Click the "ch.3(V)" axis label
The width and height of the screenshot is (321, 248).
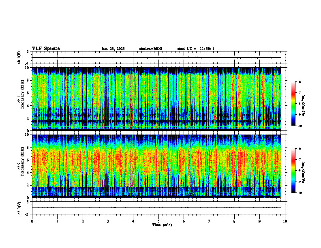pyautogui.click(x=19, y=208)
